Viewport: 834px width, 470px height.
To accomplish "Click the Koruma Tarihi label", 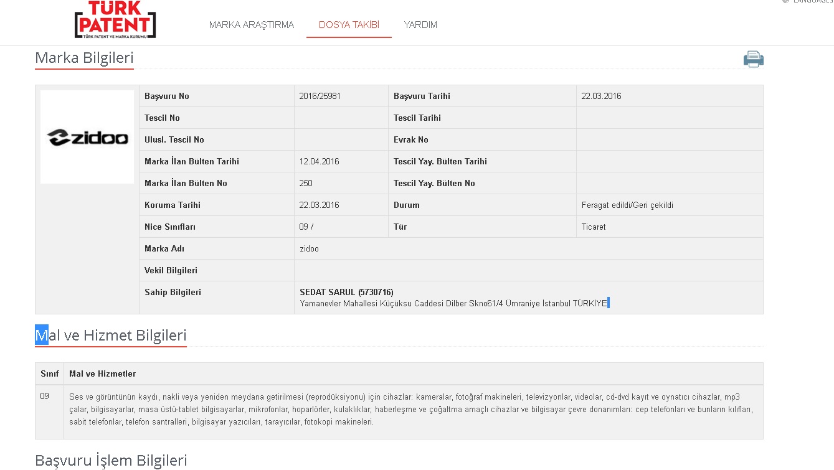I will coord(173,205).
